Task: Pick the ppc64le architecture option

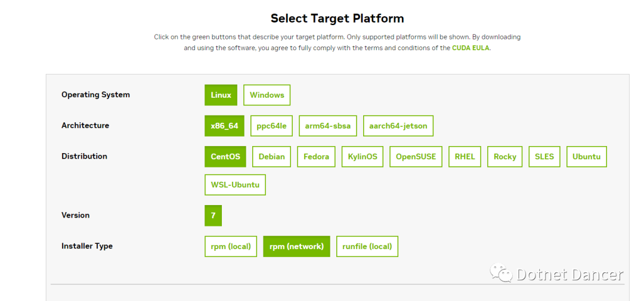Action: tap(271, 126)
